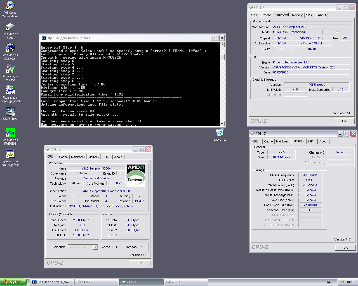Switch to Mainboard tab in CPU window
The image size is (358, 286).
(x=78, y=157)
